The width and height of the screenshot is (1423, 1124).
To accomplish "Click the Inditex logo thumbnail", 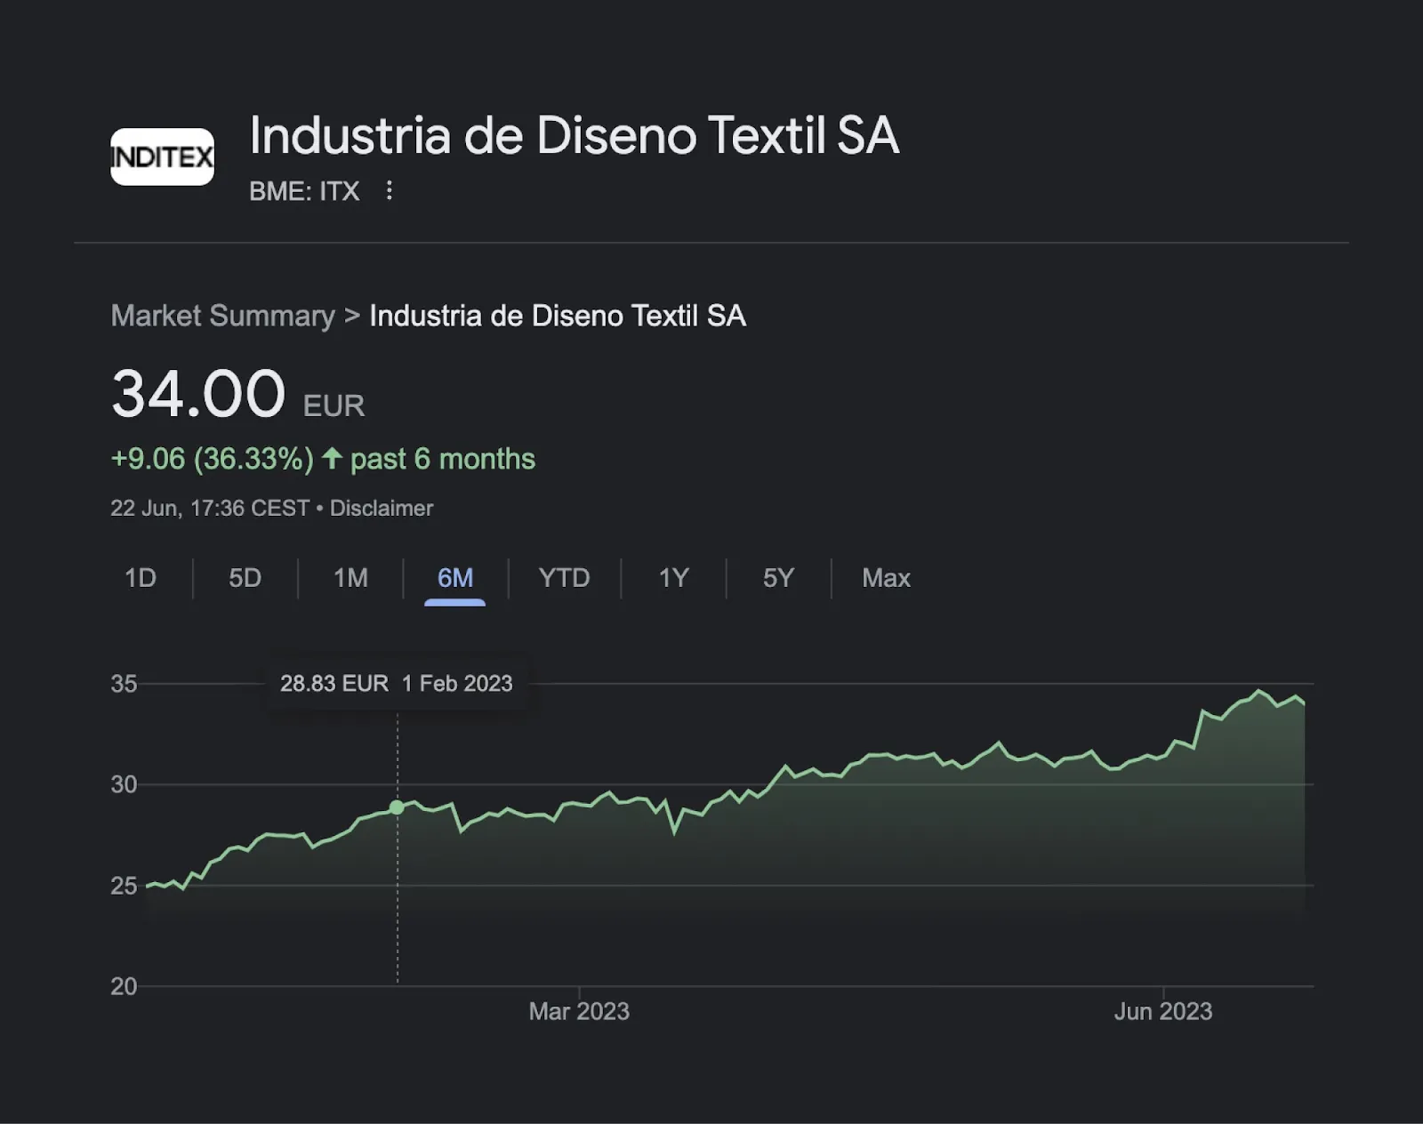I will click(162, 157).
